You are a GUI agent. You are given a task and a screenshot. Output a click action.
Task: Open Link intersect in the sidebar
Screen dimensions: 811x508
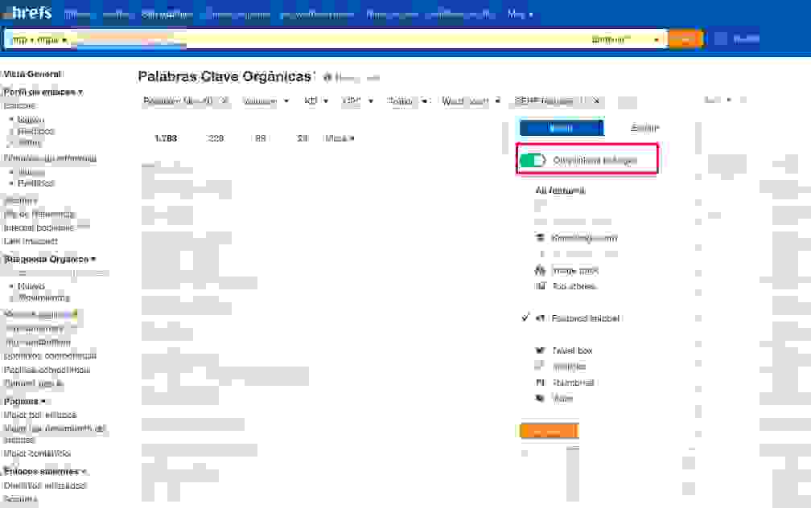(x=31, y=241)
